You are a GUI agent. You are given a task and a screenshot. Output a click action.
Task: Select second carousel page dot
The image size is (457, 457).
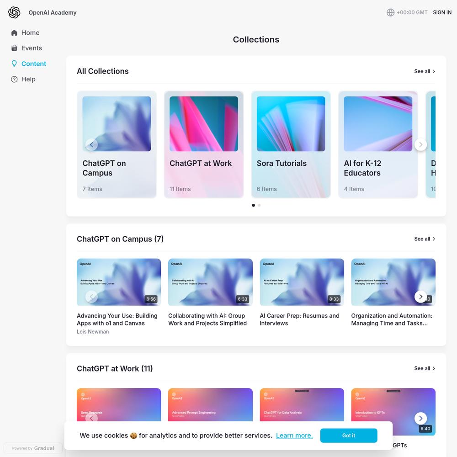(259, 205)
